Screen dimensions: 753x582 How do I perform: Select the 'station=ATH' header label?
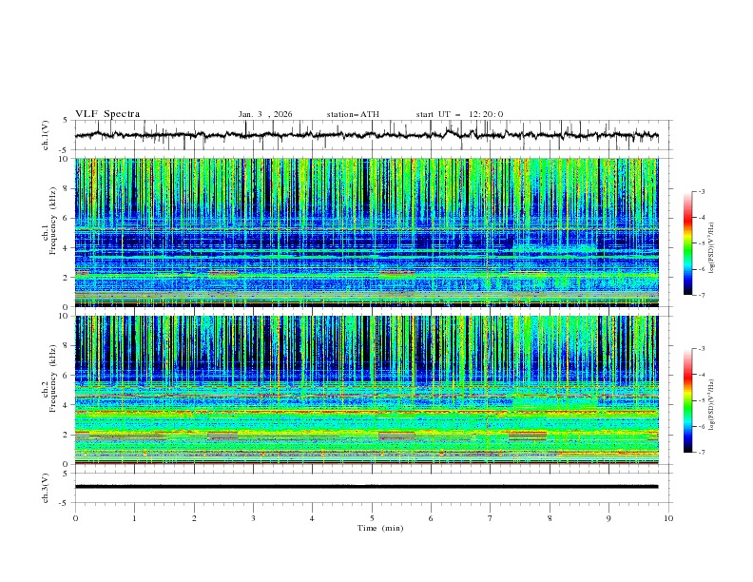tap(353, 114)
